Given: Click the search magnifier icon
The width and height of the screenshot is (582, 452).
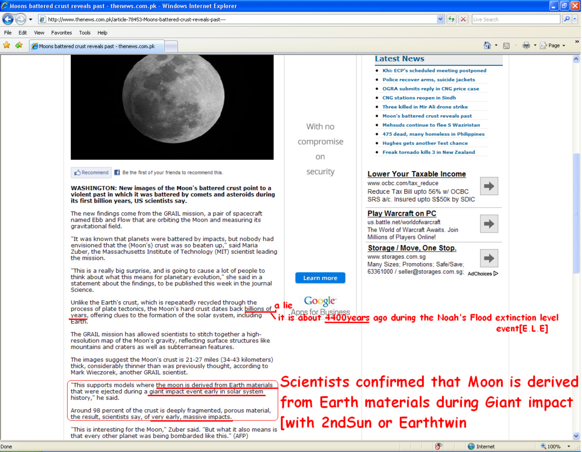Looking at the screenshot, I should (567, 19).
